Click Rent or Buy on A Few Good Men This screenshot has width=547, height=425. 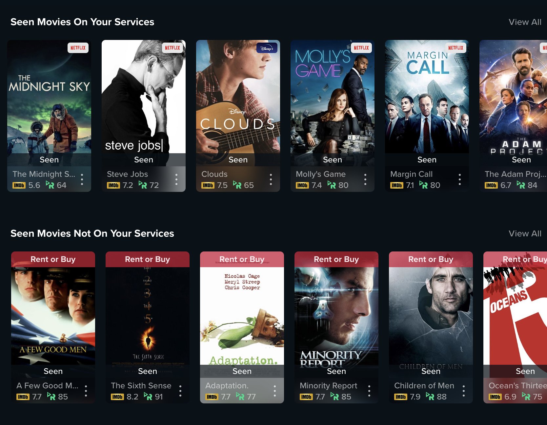coord(53,259)
